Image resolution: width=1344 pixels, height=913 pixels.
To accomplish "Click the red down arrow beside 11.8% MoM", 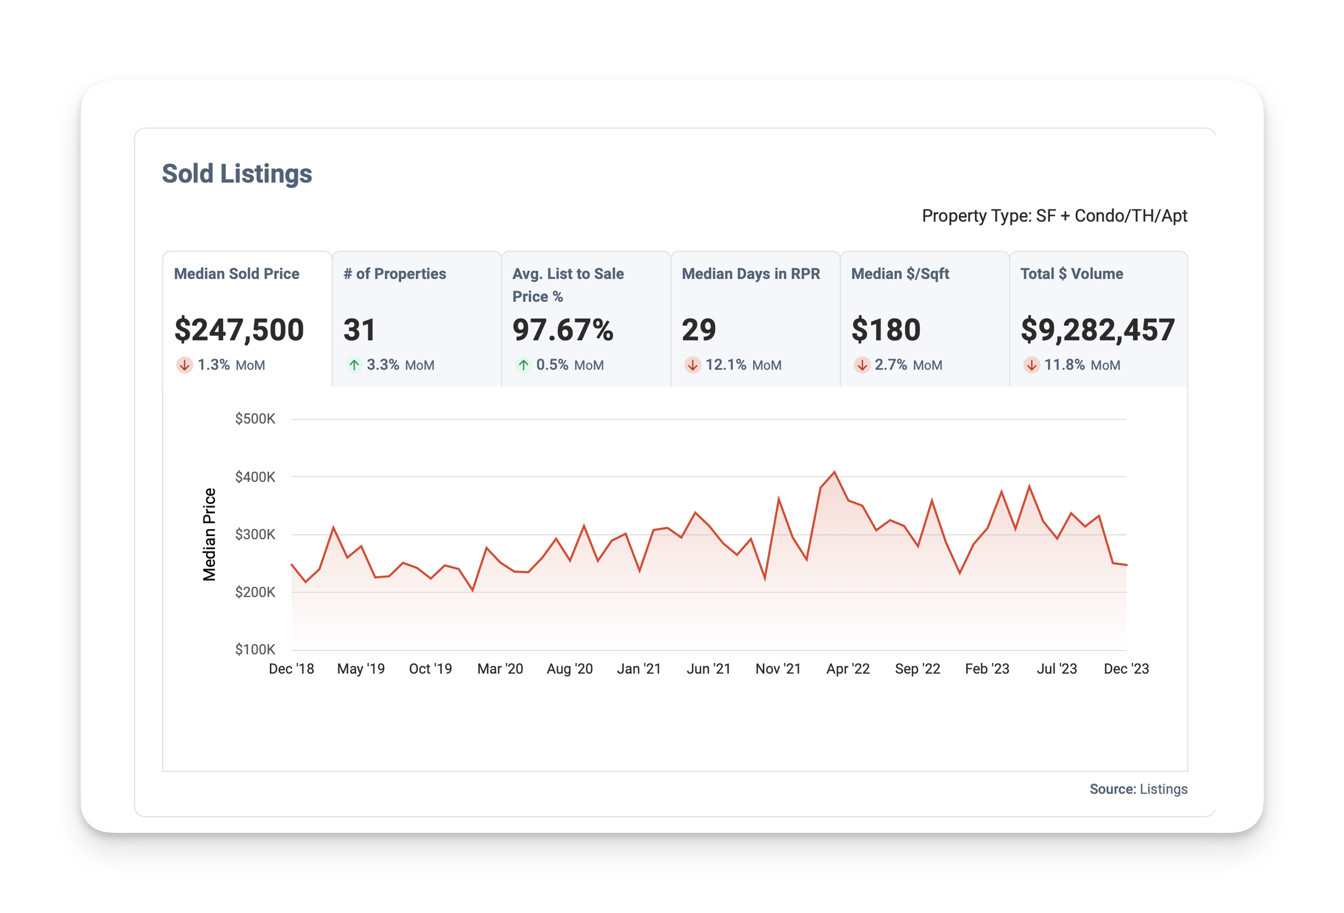I will [1032, 365].
